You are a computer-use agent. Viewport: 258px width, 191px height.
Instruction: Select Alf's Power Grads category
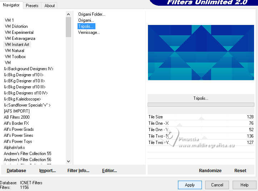[x=19, y=129]
